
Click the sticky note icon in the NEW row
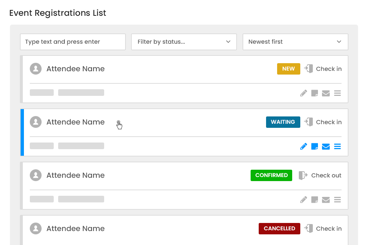(315, 93)
